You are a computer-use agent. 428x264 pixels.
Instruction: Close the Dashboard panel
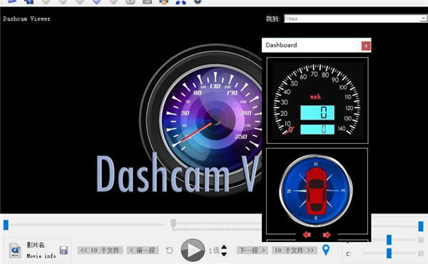click(366, 46)
